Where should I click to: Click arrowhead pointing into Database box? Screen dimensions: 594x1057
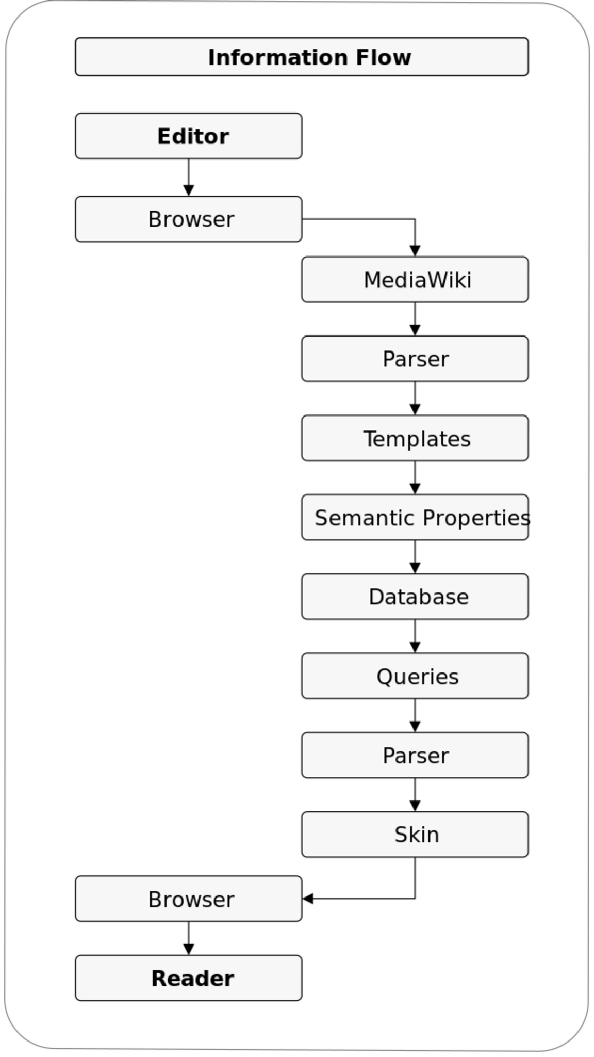coord(415,568)
